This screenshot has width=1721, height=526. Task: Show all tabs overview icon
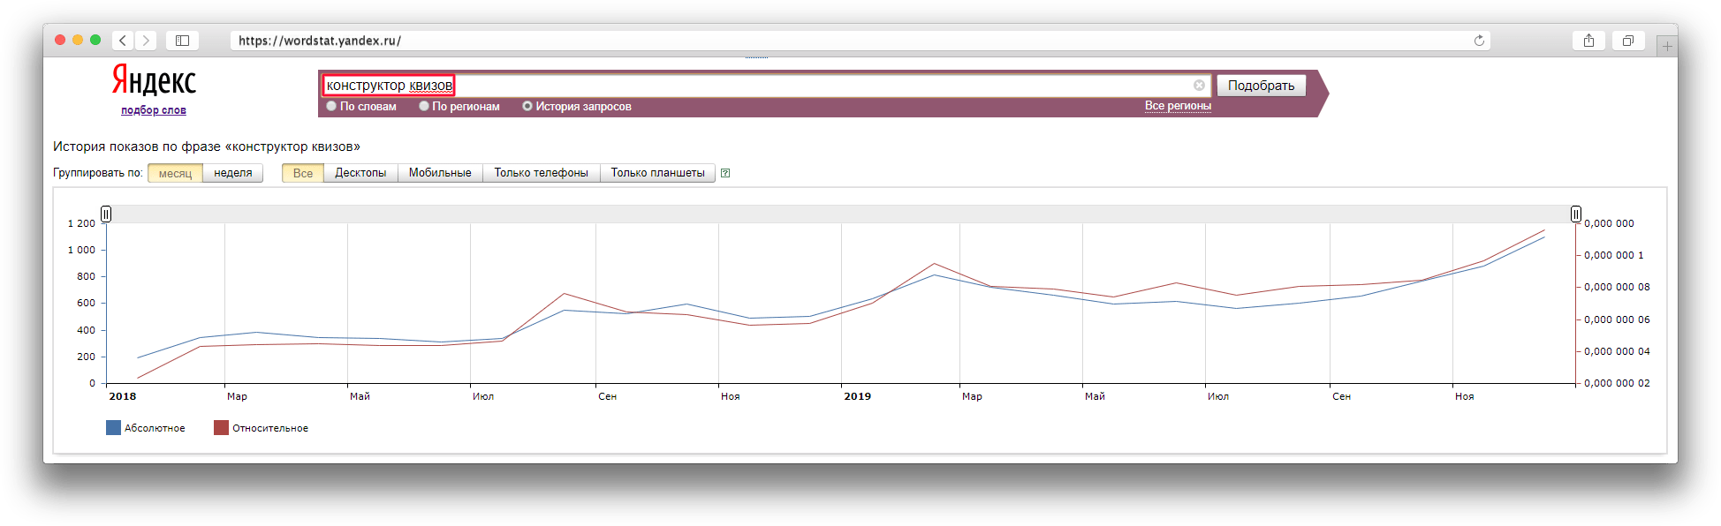click(1627, 41)
